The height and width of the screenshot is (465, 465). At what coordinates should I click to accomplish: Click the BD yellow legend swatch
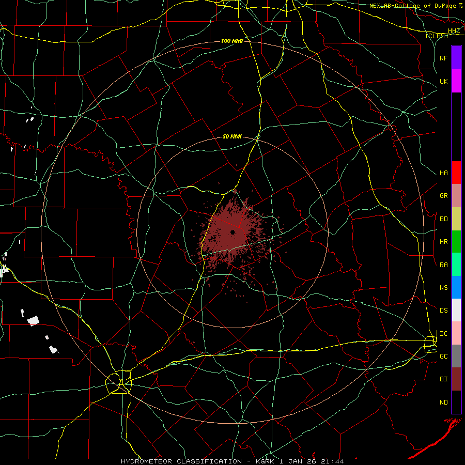[x=456, y=219]
